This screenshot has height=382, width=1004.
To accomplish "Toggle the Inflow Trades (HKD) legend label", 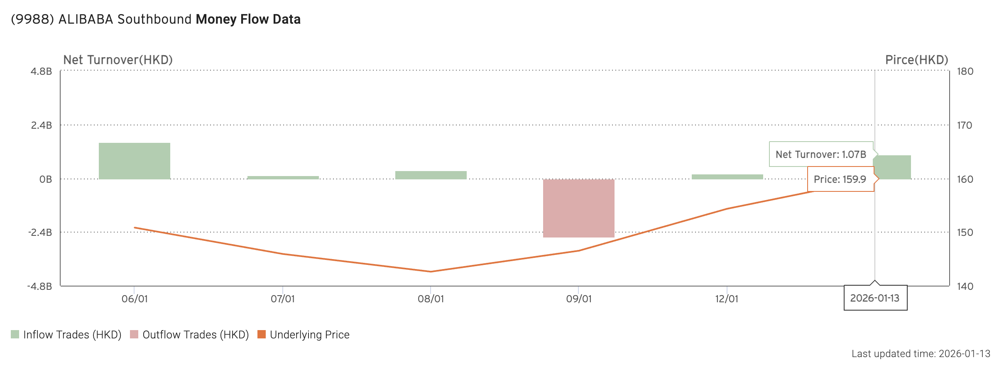I will click(72, 335).
